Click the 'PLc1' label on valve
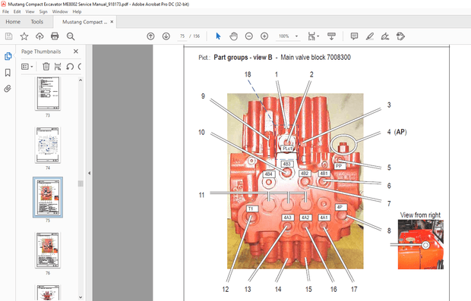Image resolution: width=471 pixels, height=301 pixels. pyautogui.click(x=287, y=149)
